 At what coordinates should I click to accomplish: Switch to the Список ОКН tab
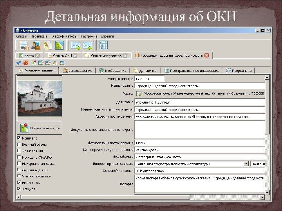pyautogui.click(x=62, y=55)
